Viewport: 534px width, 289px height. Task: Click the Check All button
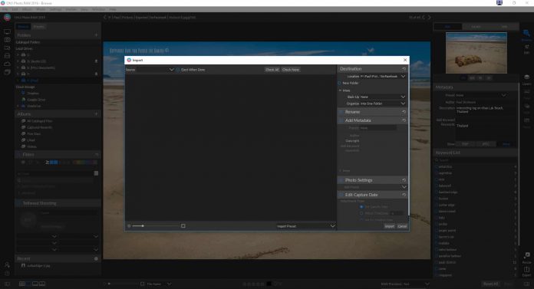pyautogui.click(x=272, y=70)
